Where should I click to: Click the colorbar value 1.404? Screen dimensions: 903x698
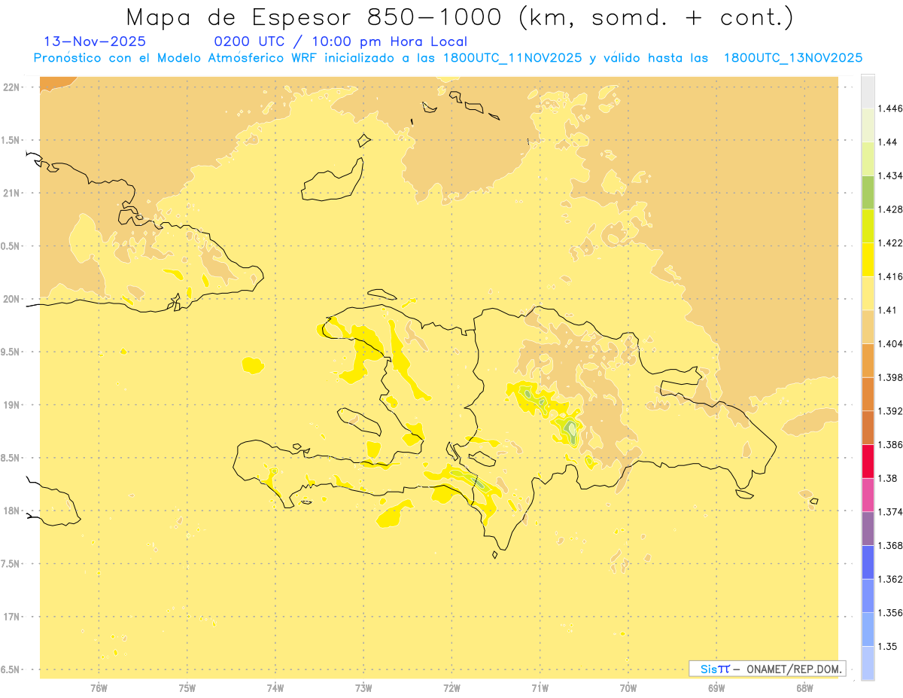(x=890, y=343)
